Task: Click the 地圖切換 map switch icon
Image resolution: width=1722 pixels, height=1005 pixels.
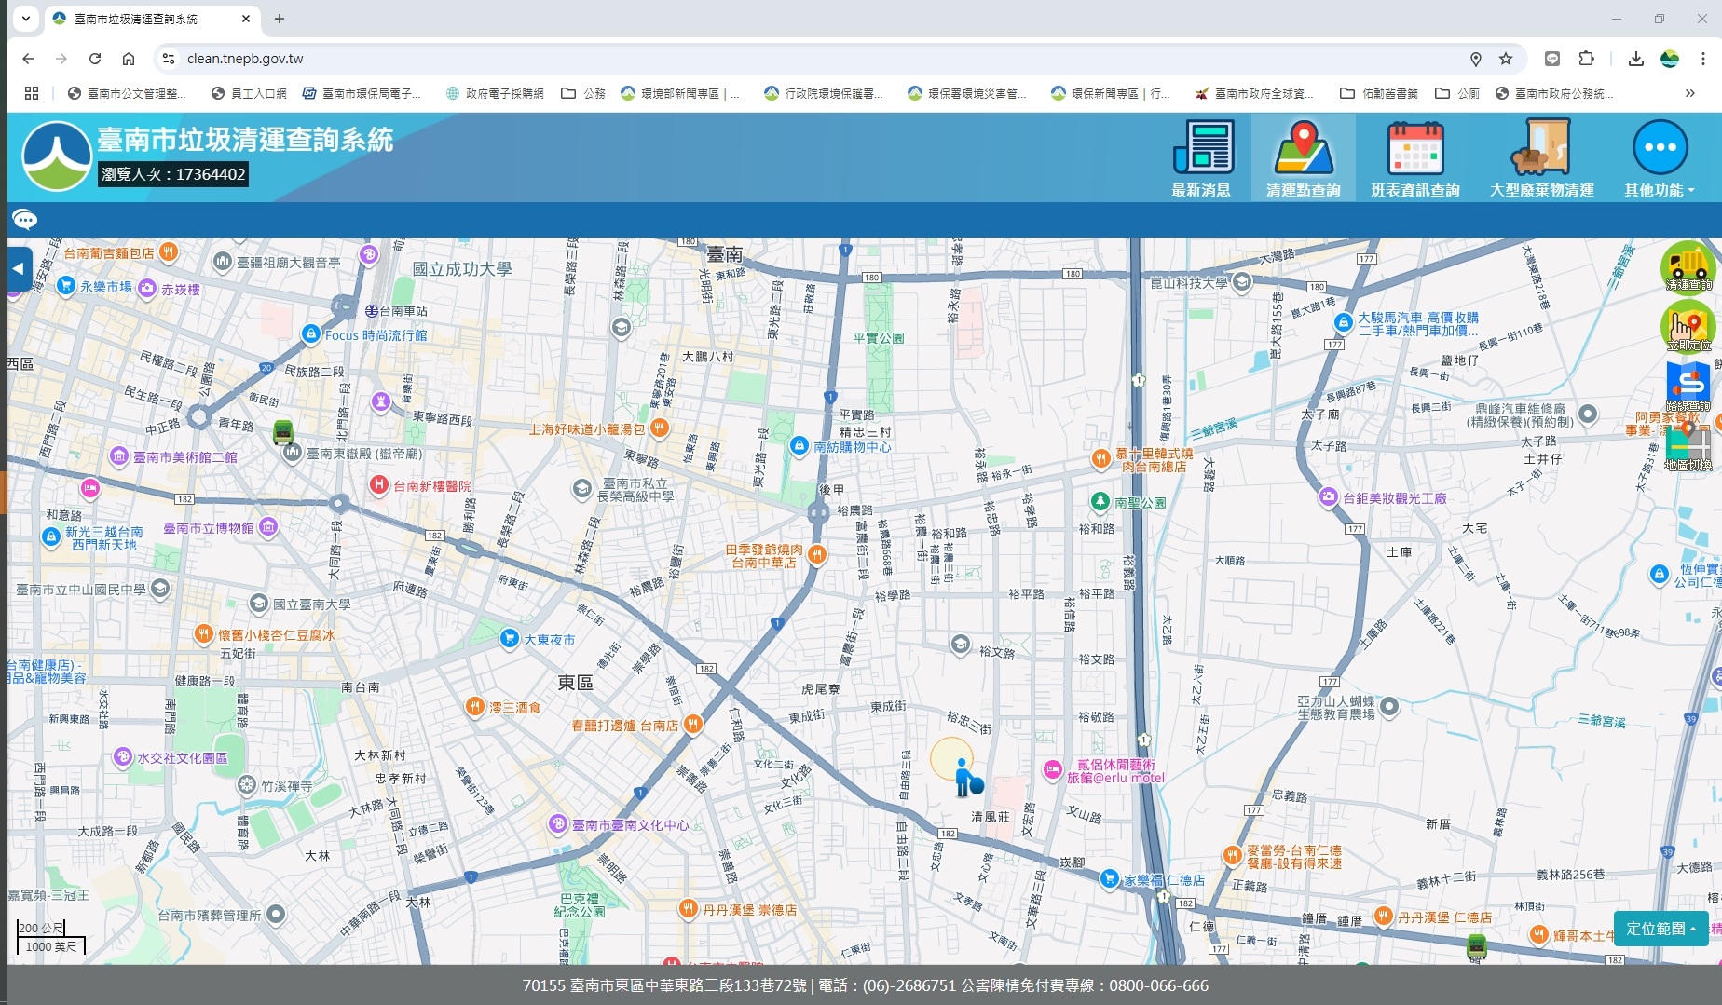Action: [1688, 447]
